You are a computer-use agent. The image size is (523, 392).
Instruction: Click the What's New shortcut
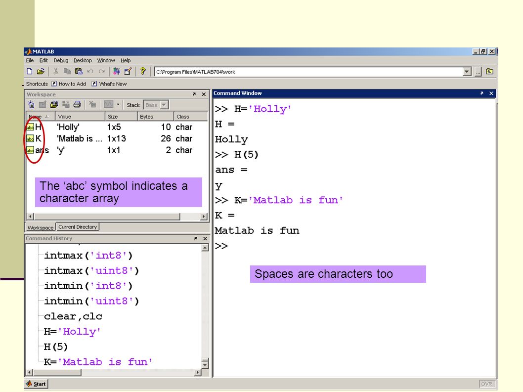coord(109,84)
